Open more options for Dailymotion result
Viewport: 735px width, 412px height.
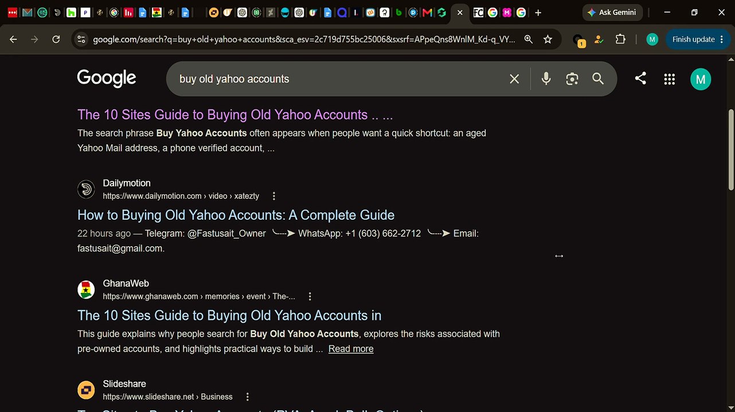(x=273, y=196)
